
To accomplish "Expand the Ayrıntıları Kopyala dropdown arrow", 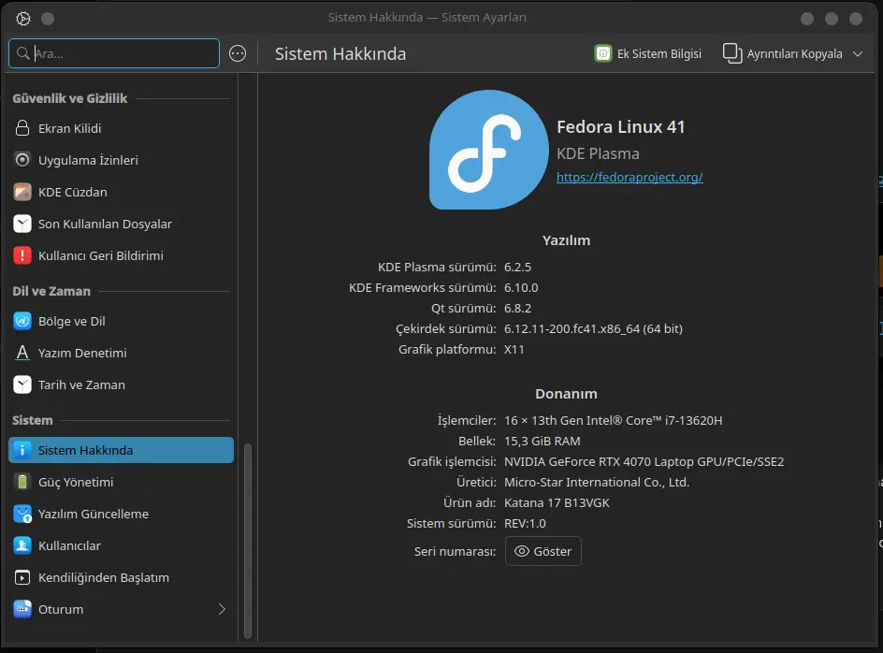I will [x=858, y=54].
